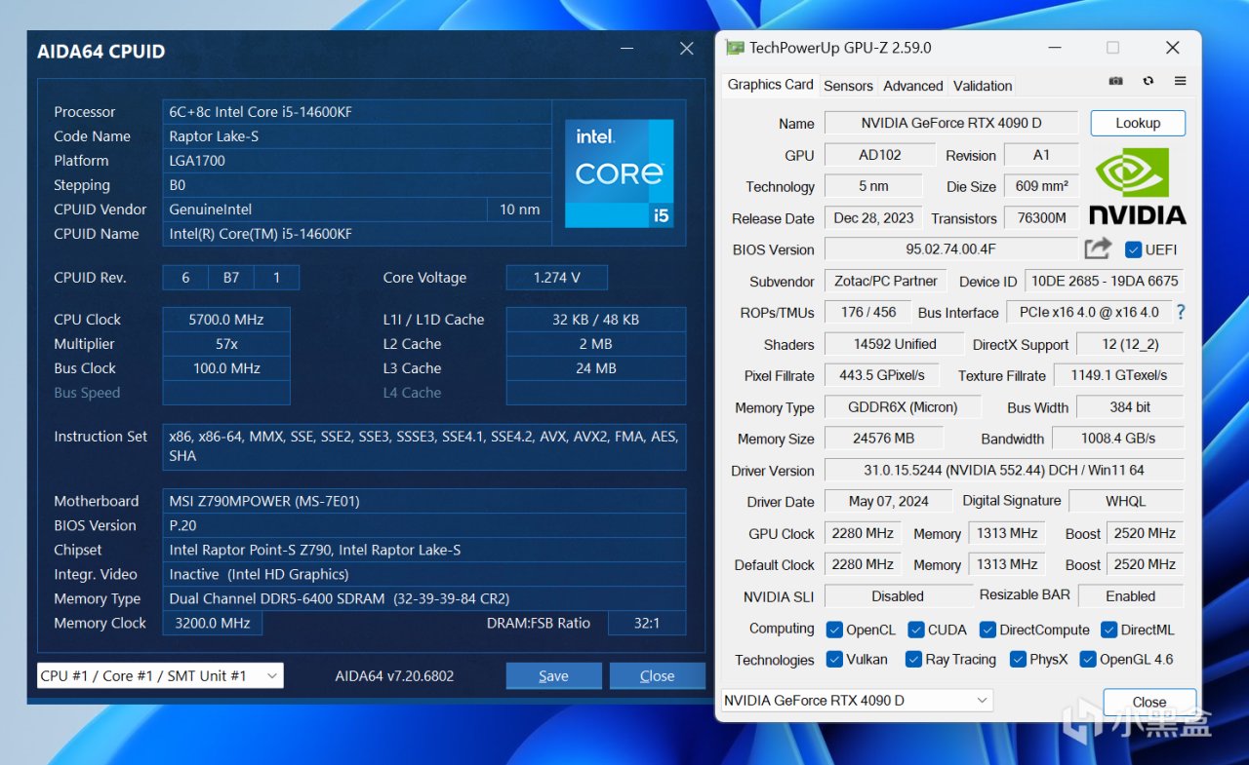Screen dimensions: 1249x765
Task: Click the GPU-Z refresh icon
Action: click(x=1148, y=81)
